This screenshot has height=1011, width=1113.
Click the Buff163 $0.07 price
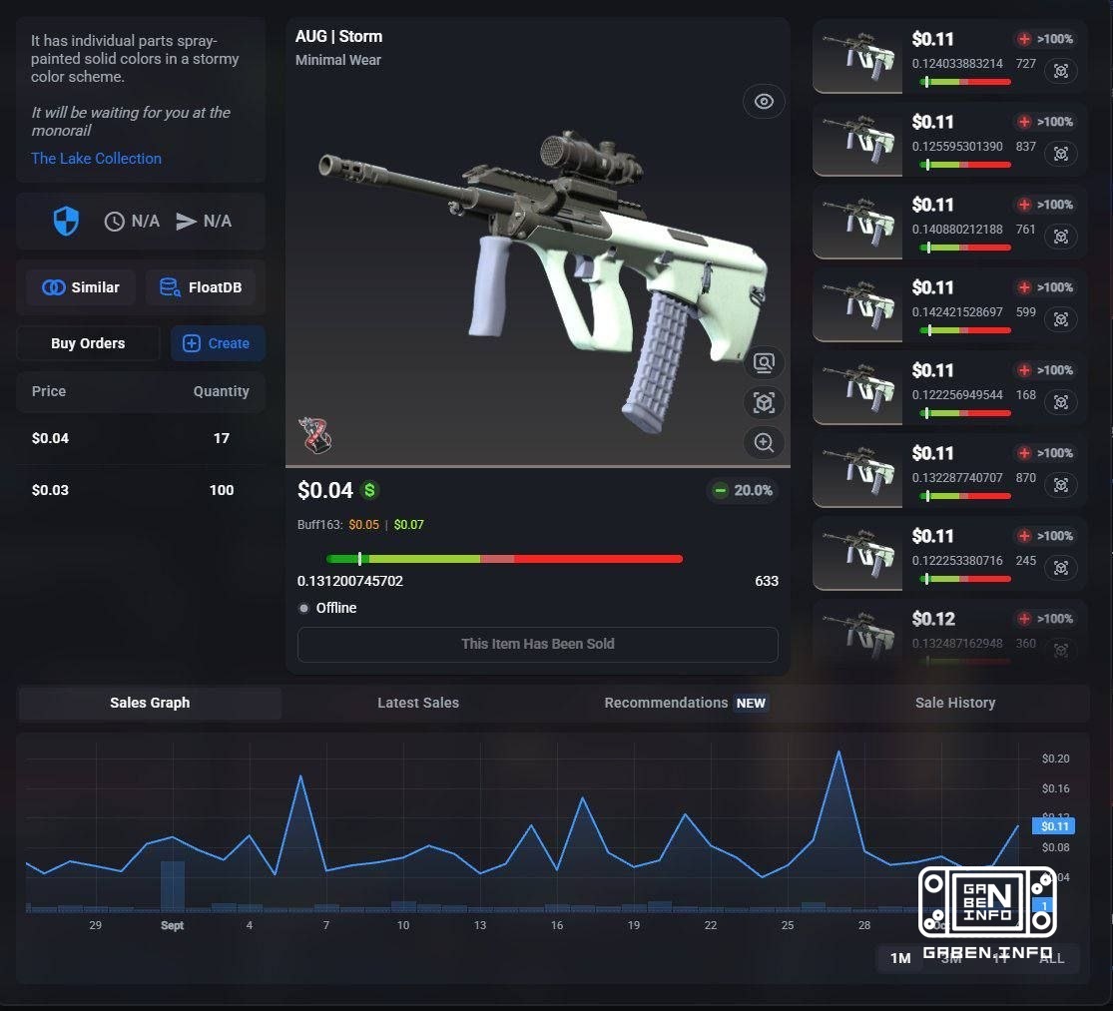click(x=409, y=525)
